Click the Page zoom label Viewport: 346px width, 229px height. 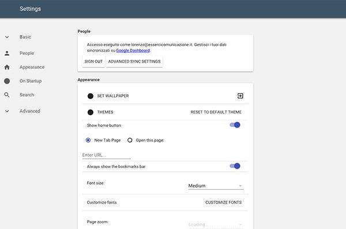click(x=97, y=222)
